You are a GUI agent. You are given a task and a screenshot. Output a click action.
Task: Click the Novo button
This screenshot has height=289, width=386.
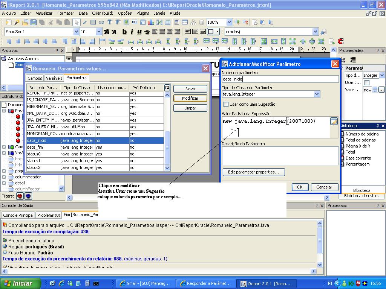(x=190, y=89)
